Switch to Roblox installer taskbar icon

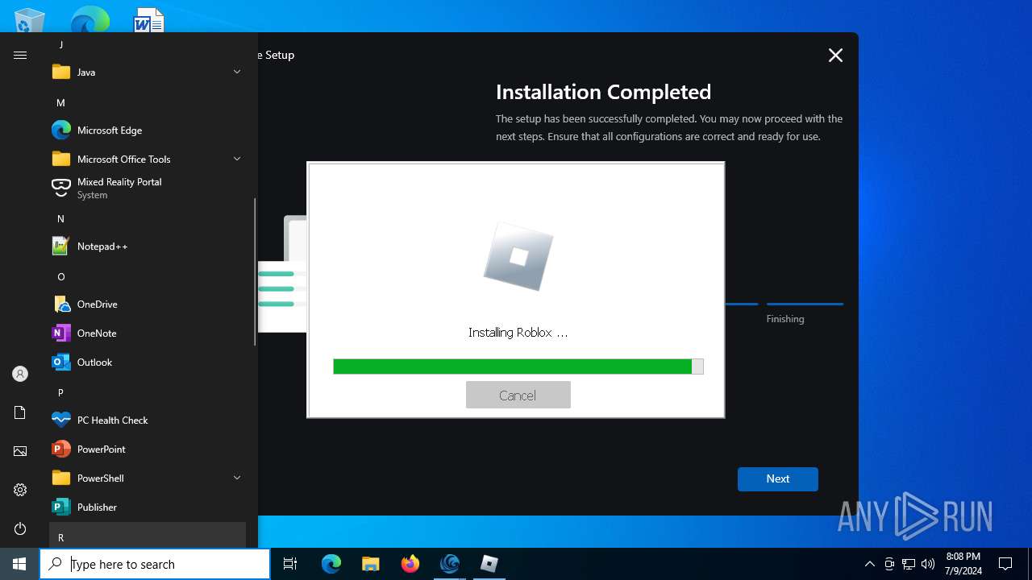pos(489,564)
